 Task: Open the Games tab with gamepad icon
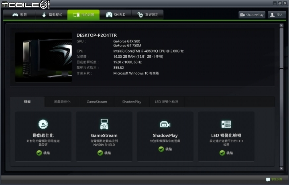19,15
